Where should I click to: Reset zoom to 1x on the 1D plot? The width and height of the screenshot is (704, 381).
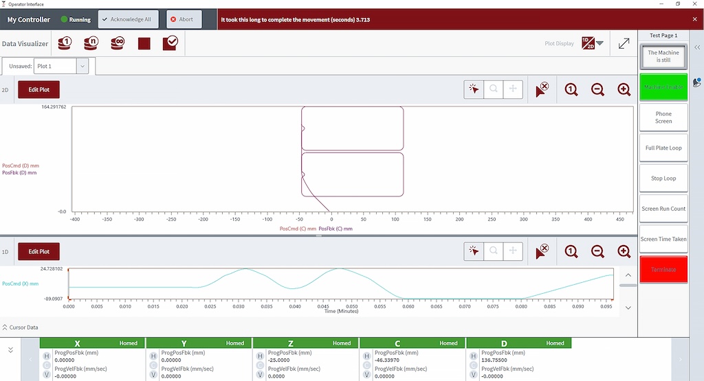point(571,251)
